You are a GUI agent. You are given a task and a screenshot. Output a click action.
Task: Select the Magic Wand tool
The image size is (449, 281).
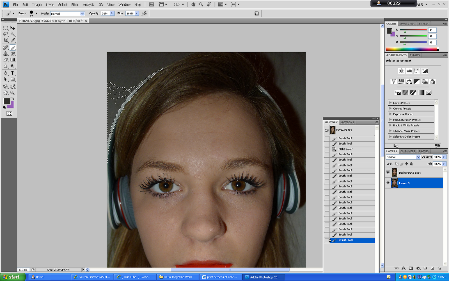(13, 34)
